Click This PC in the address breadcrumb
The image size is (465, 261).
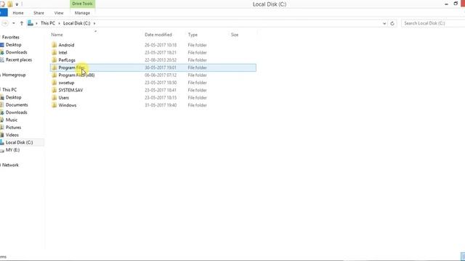pyautogui.click(x=48, y=23)
